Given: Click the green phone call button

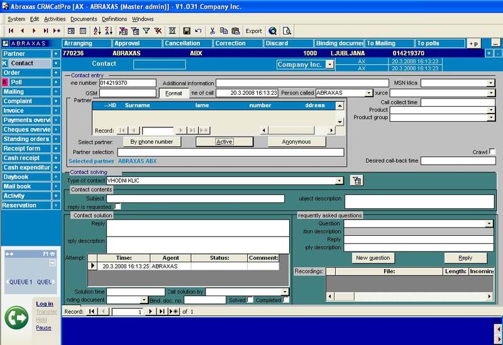Looking at the screenshot, I should pos(16,317).
